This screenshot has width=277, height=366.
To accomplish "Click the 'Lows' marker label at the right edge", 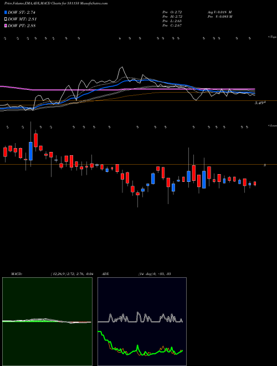I will tap(273, 125).
